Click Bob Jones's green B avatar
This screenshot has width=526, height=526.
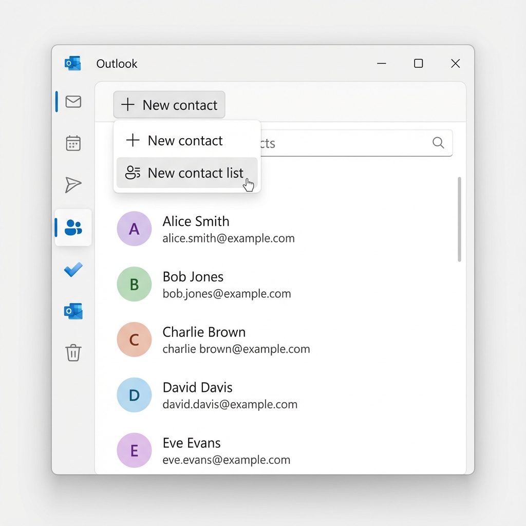(x=134, y=284)
